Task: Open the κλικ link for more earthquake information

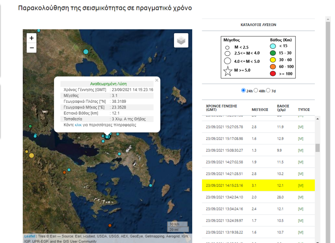Action: (77, 125)
